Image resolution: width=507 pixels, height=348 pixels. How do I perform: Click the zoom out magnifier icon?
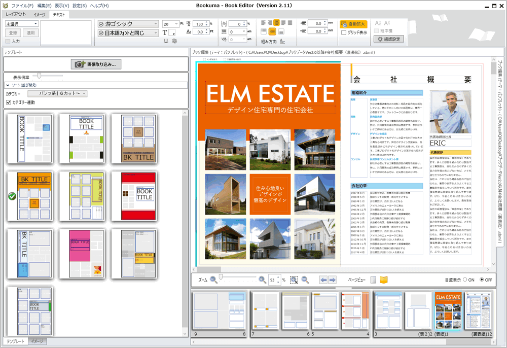point(214,280)
